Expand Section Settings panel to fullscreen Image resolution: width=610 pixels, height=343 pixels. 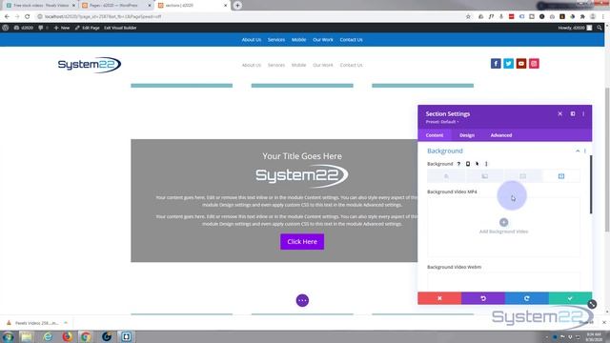(x=573, y=114)
